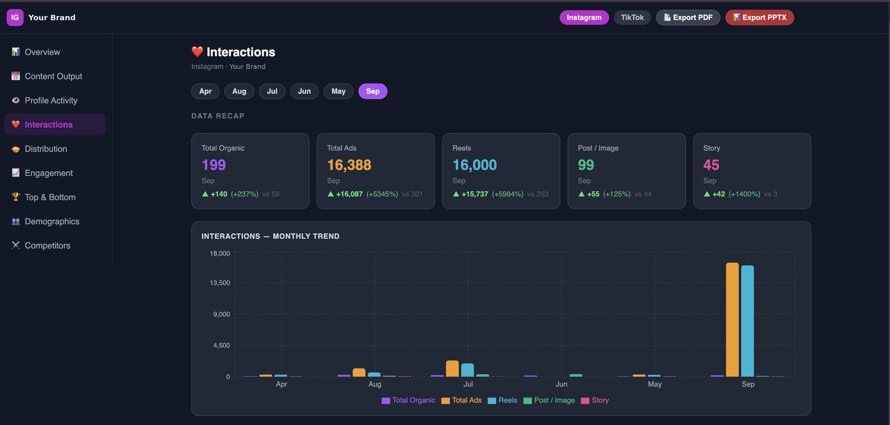
Task: Toggle the Story legend swatch
Action: click(x=585, y=401)
